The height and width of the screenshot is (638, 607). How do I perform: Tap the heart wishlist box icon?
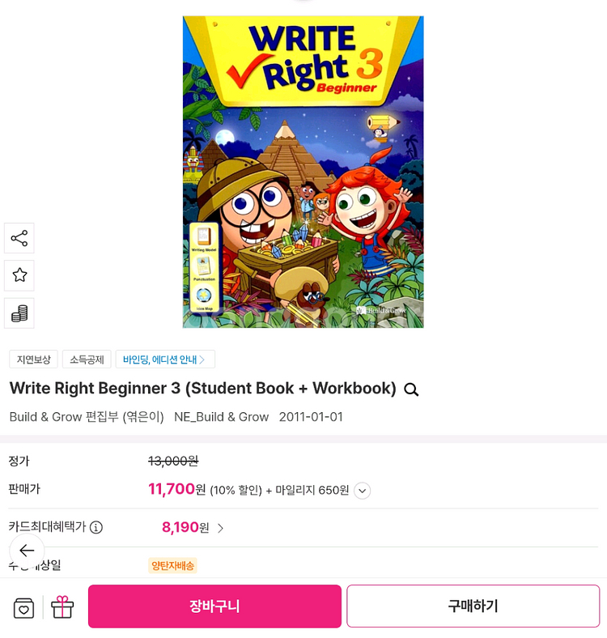[x=23, y=608]
